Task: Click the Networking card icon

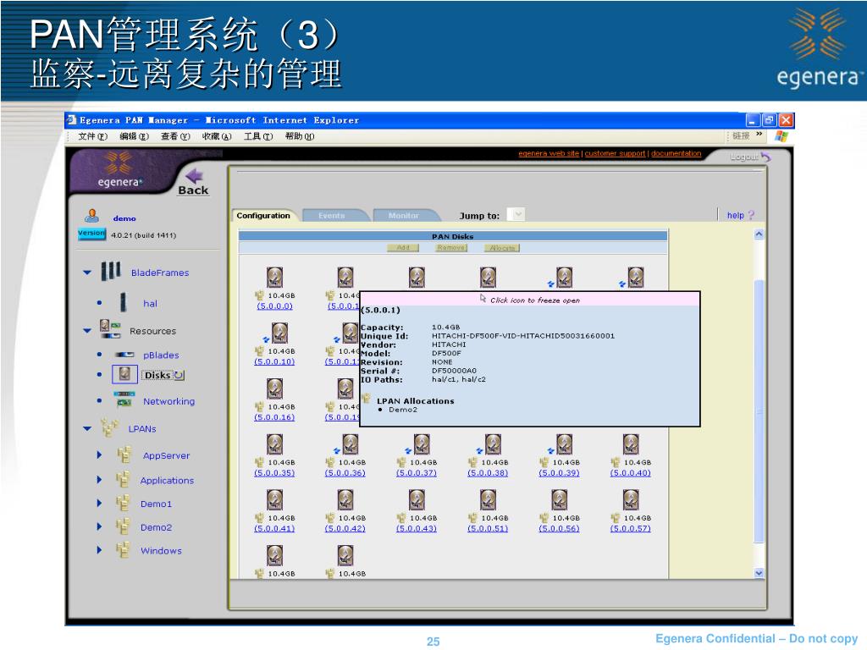Action: [124, 399]
